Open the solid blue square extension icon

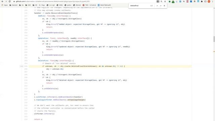coord(191,1)
